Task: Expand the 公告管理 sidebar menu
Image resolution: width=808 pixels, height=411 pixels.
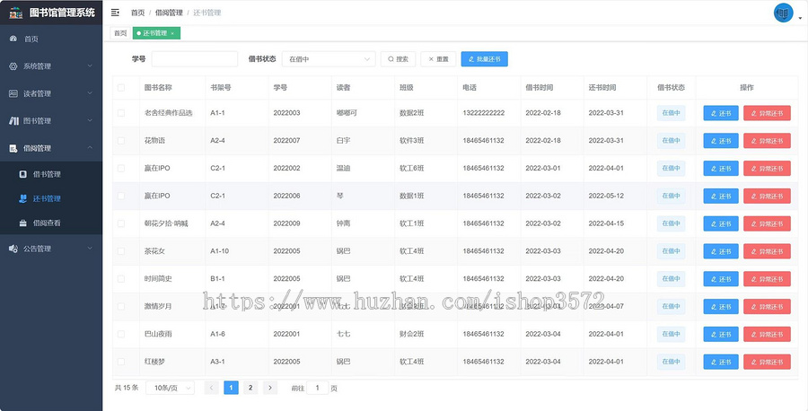Action: point(51,249)
